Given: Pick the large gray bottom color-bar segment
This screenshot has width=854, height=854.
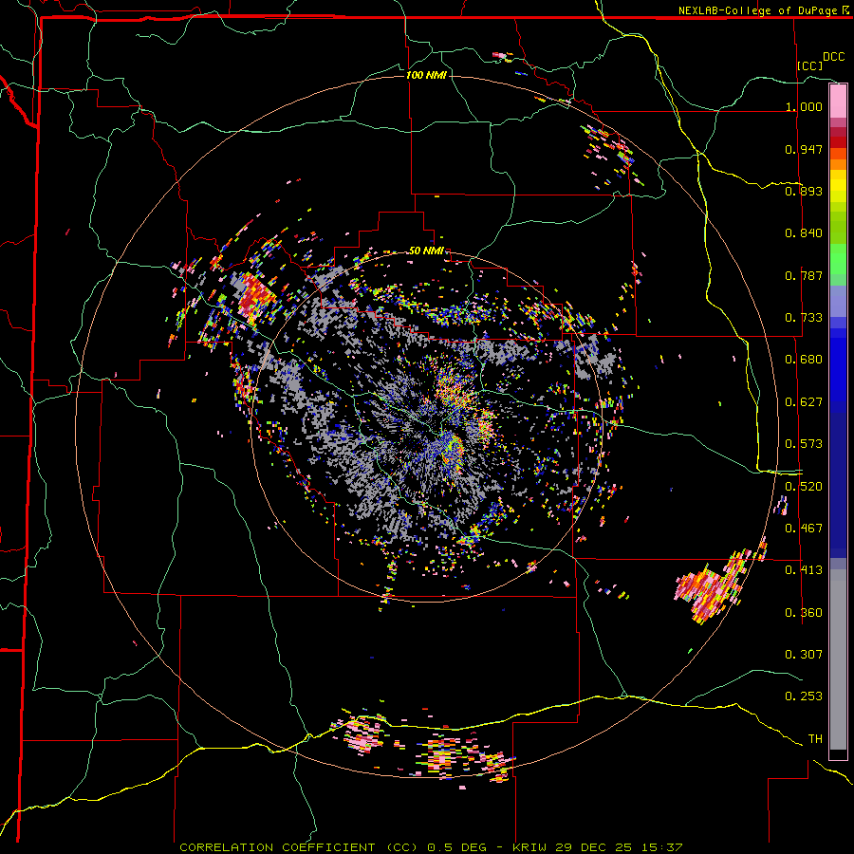Looking at the screenshot, I should click(838, 659).
